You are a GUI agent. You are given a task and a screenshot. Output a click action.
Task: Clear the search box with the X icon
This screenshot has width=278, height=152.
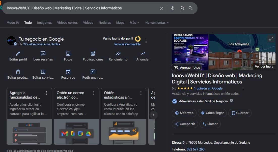pos(161,8)
